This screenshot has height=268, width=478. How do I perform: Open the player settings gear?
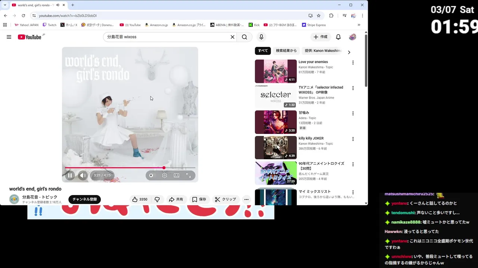click(x=165, y=175)
